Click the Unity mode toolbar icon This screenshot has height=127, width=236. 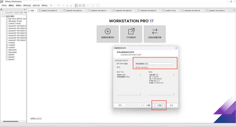click(87, 5)
